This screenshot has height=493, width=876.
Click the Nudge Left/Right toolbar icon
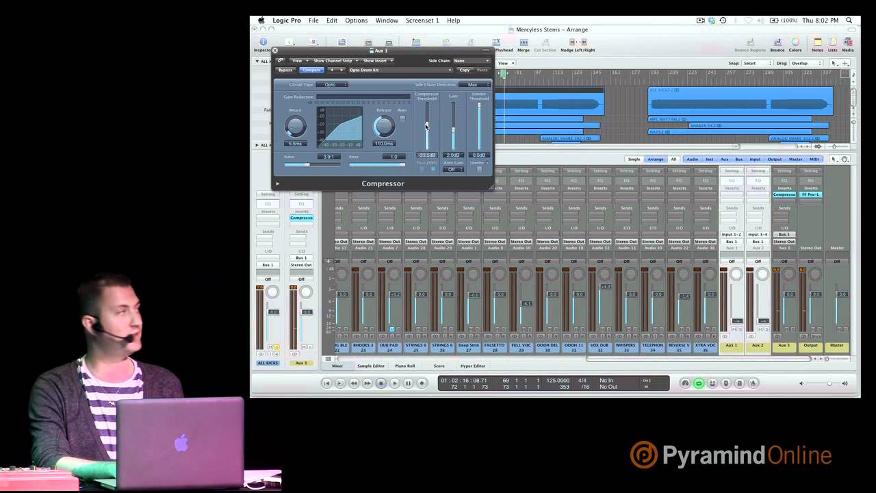pyautogui.click(x=578, y=42)
